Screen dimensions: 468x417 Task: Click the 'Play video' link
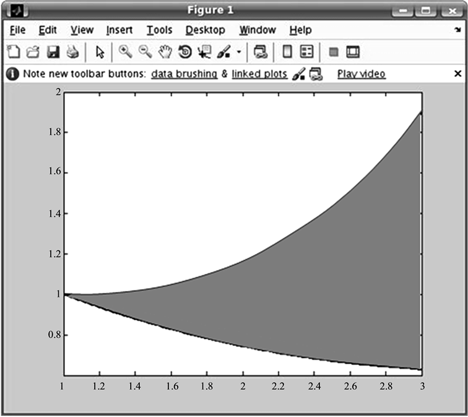(361, 74)
